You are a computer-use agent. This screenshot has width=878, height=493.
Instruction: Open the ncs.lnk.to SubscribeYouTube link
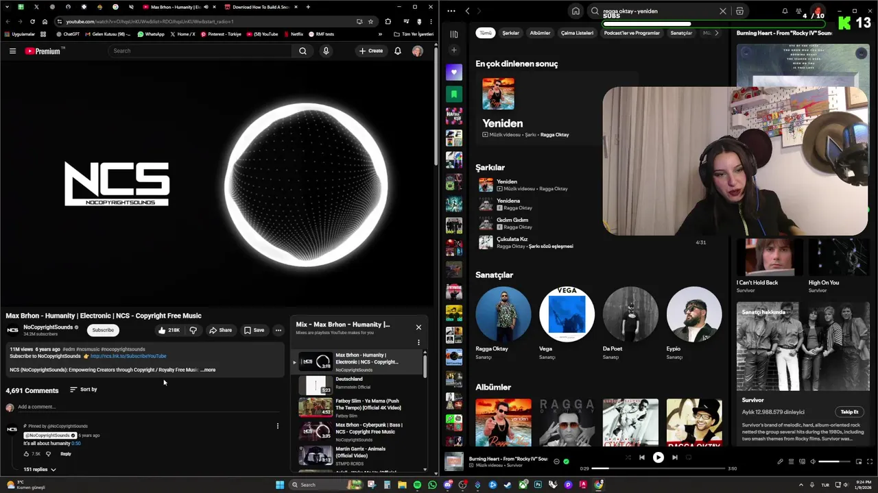[128, 356]
